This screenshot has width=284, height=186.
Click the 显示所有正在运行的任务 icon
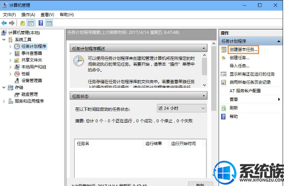[x=224, y=74]
